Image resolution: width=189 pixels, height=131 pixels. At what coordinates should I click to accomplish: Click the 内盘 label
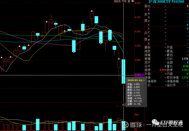[x=170, y=74]
